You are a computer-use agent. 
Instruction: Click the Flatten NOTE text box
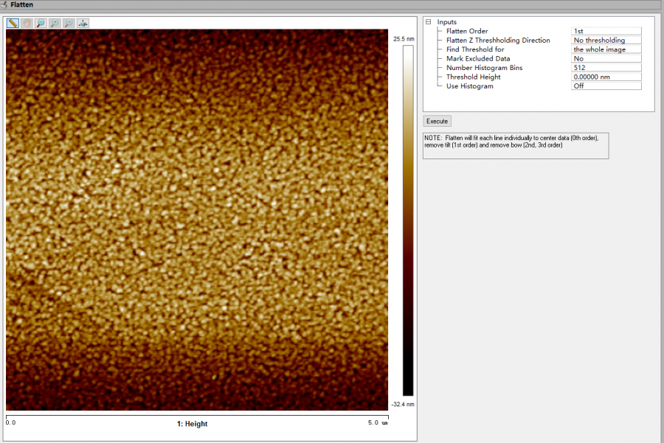coord(516,146)
